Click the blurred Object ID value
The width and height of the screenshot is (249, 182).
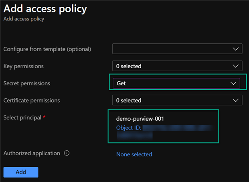coord(176,128)
